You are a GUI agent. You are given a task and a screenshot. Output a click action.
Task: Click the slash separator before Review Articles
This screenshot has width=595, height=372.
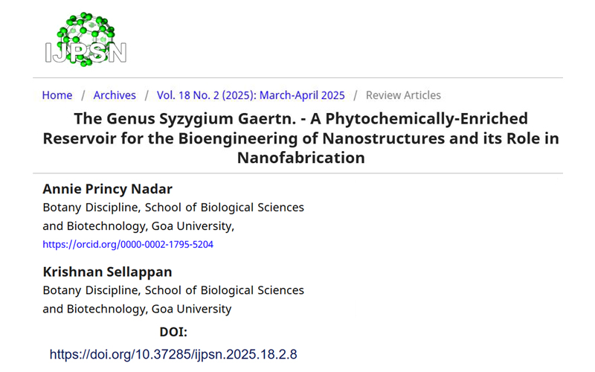click(356, 95)
